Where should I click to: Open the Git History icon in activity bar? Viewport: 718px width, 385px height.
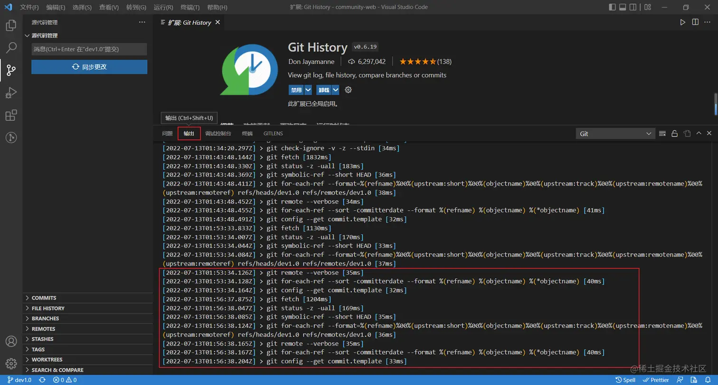tap(11, 138)
